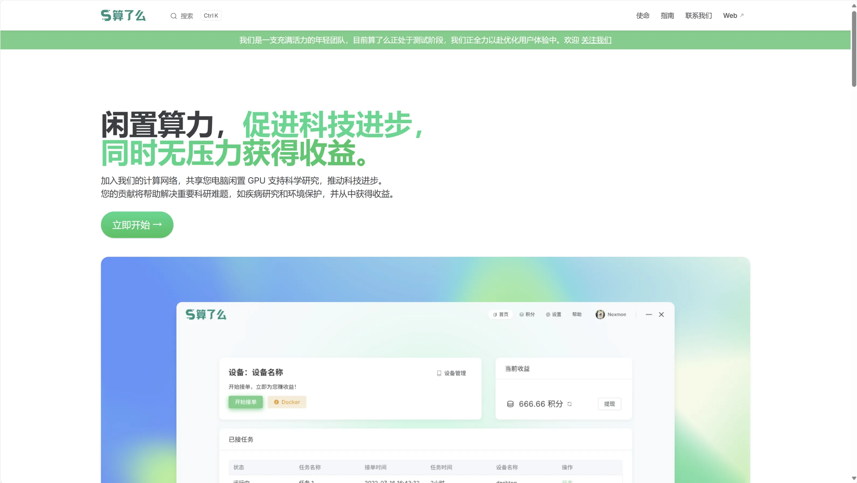The height and width of the screenshot is (483, 857).
Task: Open the 设置 gear icon
Action: (548, 314)
